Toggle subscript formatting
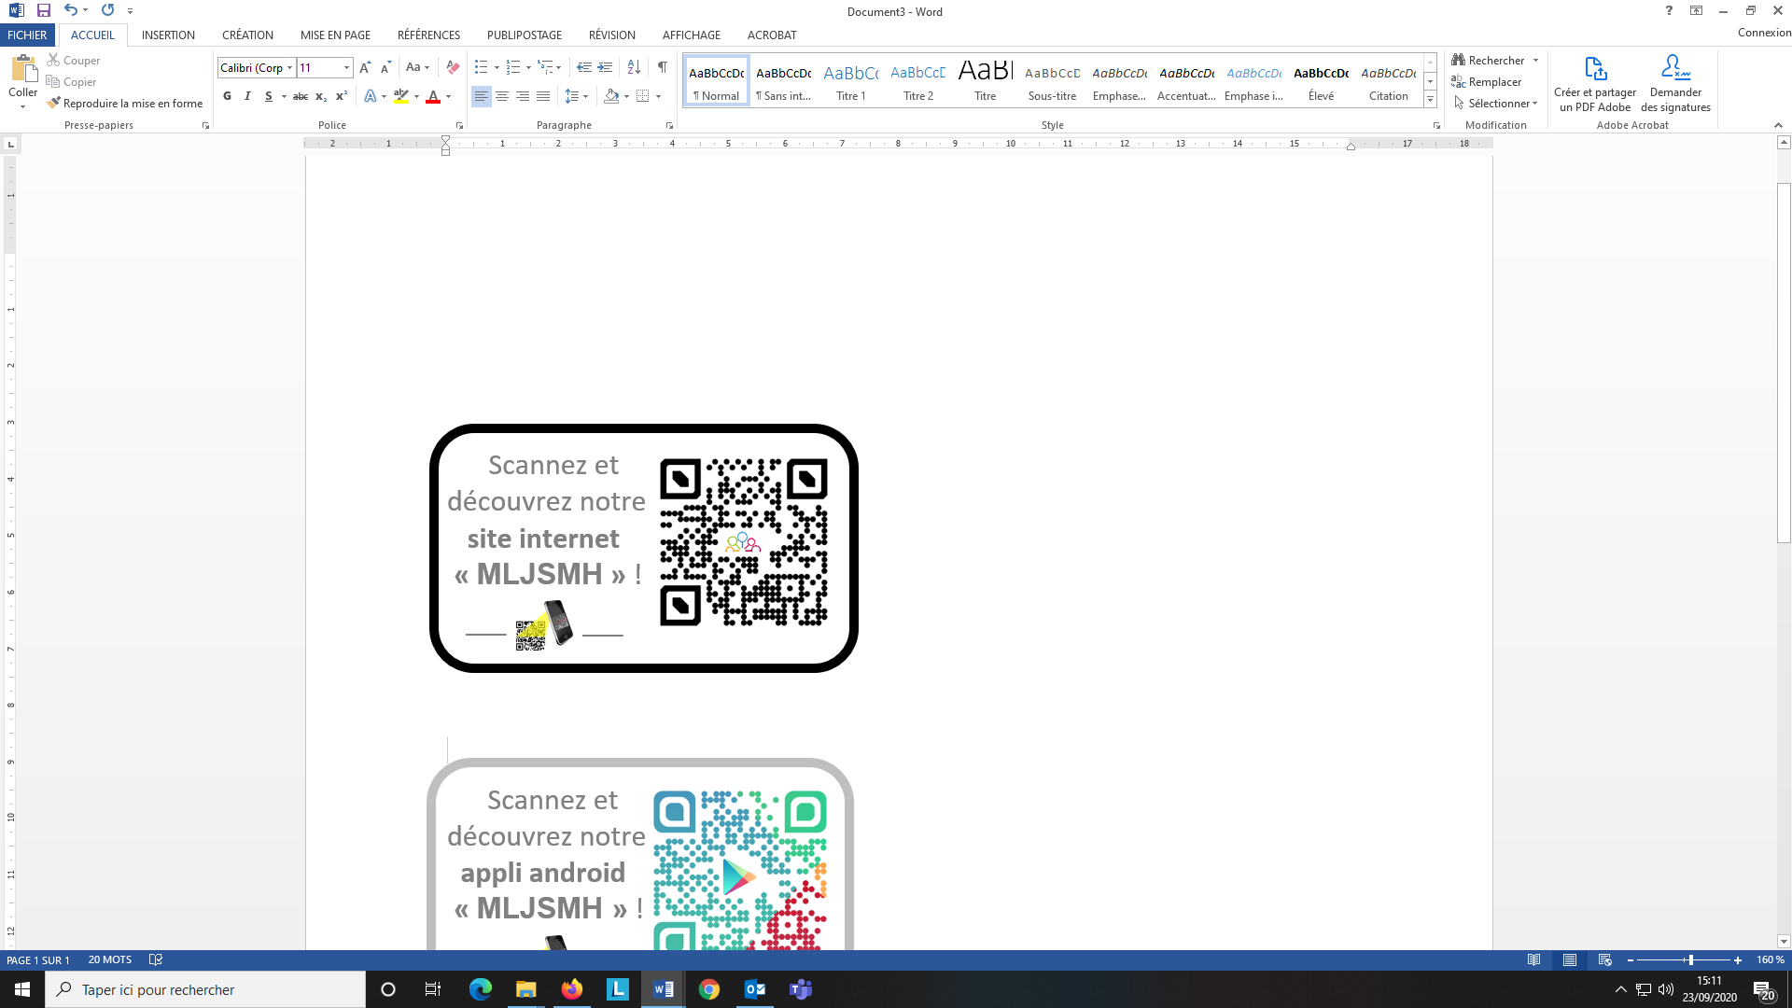This screenshot has width=1792, height=1008. coord(321,96)
